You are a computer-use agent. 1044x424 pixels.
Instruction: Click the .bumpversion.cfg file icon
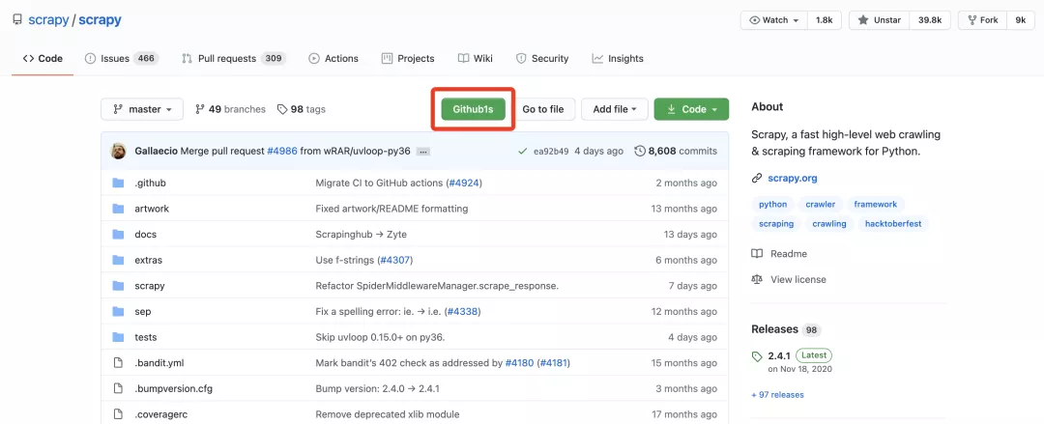pos(119,388)
